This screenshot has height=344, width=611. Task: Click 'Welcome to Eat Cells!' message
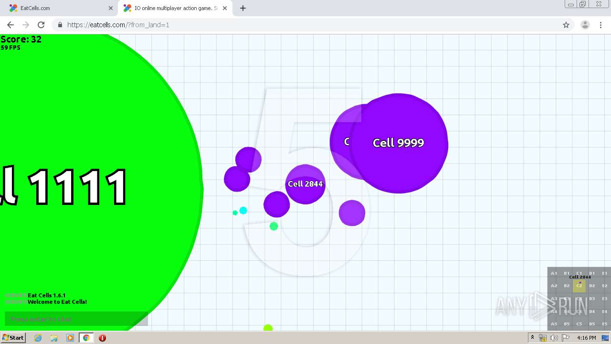(x=57, y=302)
